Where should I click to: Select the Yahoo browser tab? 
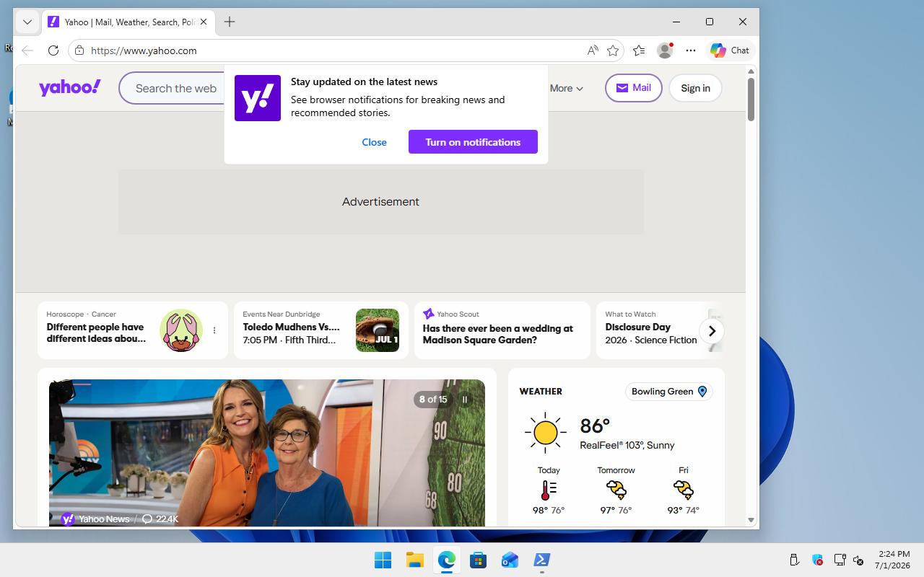(x=128, y=22)
